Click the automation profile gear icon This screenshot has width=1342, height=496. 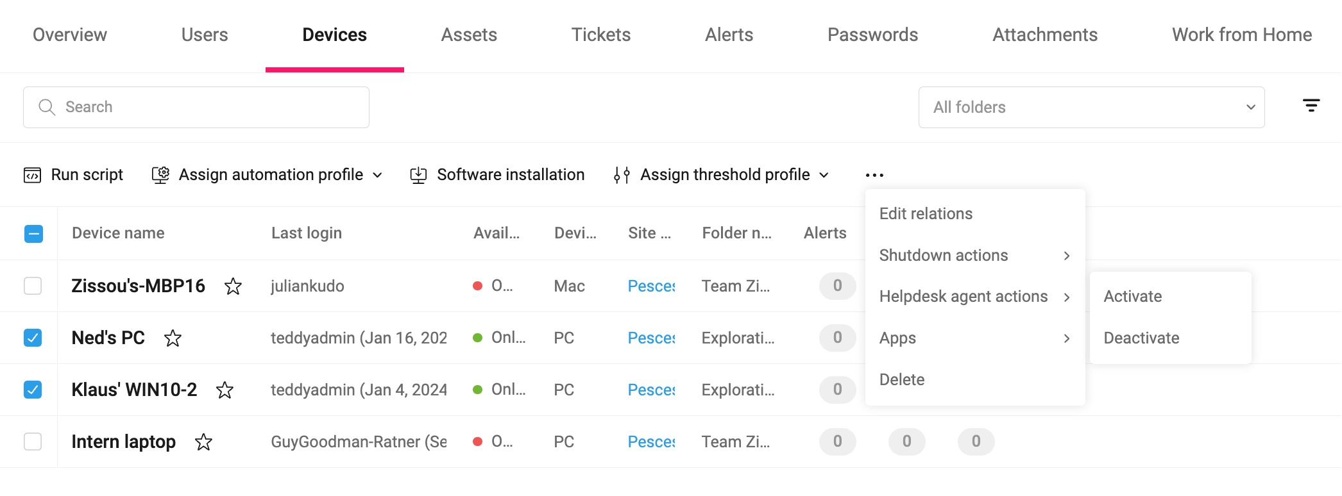pyautogui.click(x=160, y=175)
